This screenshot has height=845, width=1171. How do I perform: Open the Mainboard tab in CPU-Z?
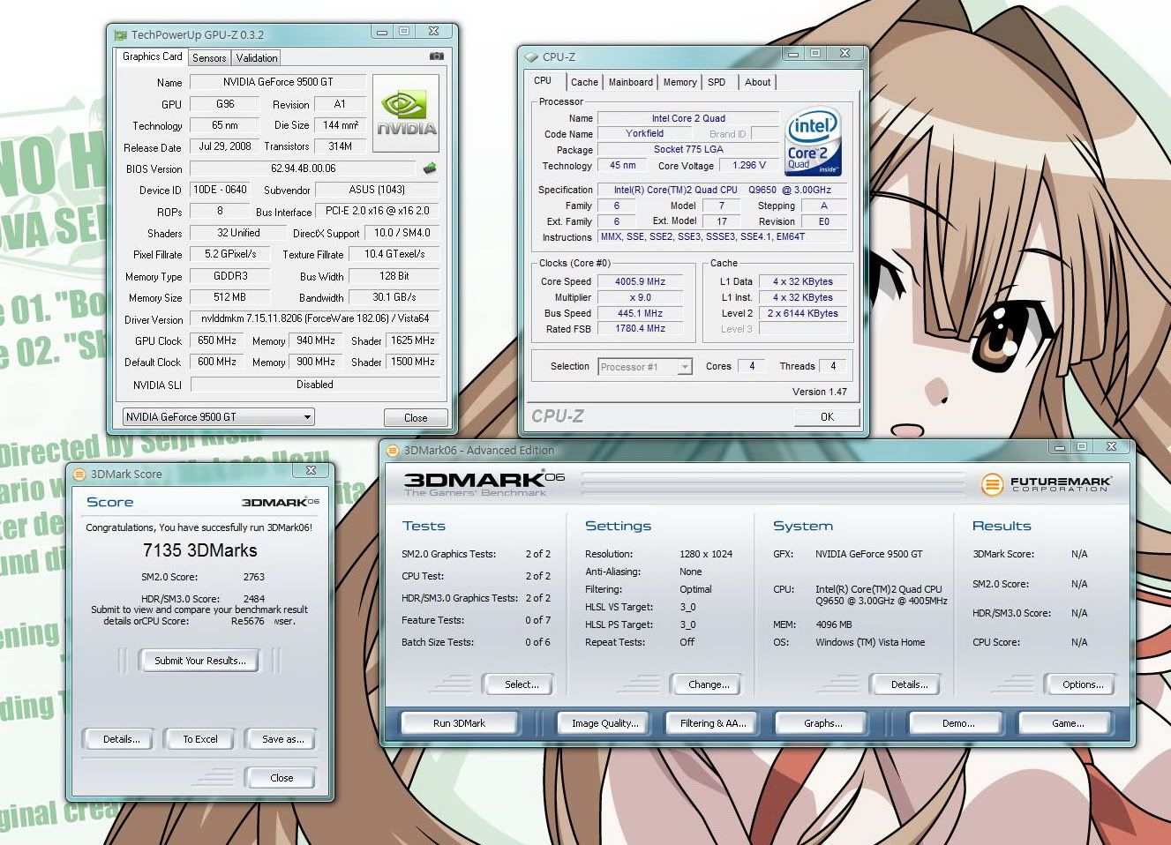[x=631, y=82]
